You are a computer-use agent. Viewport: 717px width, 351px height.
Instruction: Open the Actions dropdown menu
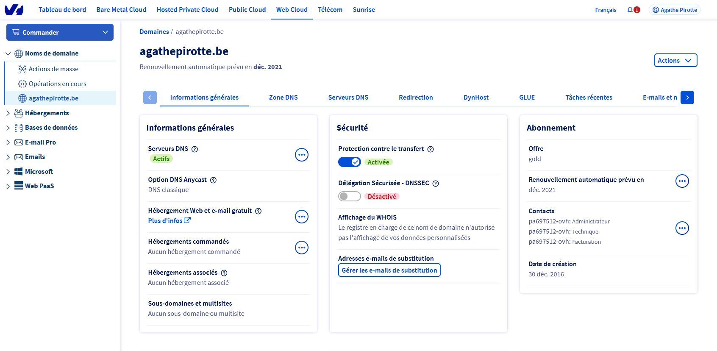(x=675, y=60)
